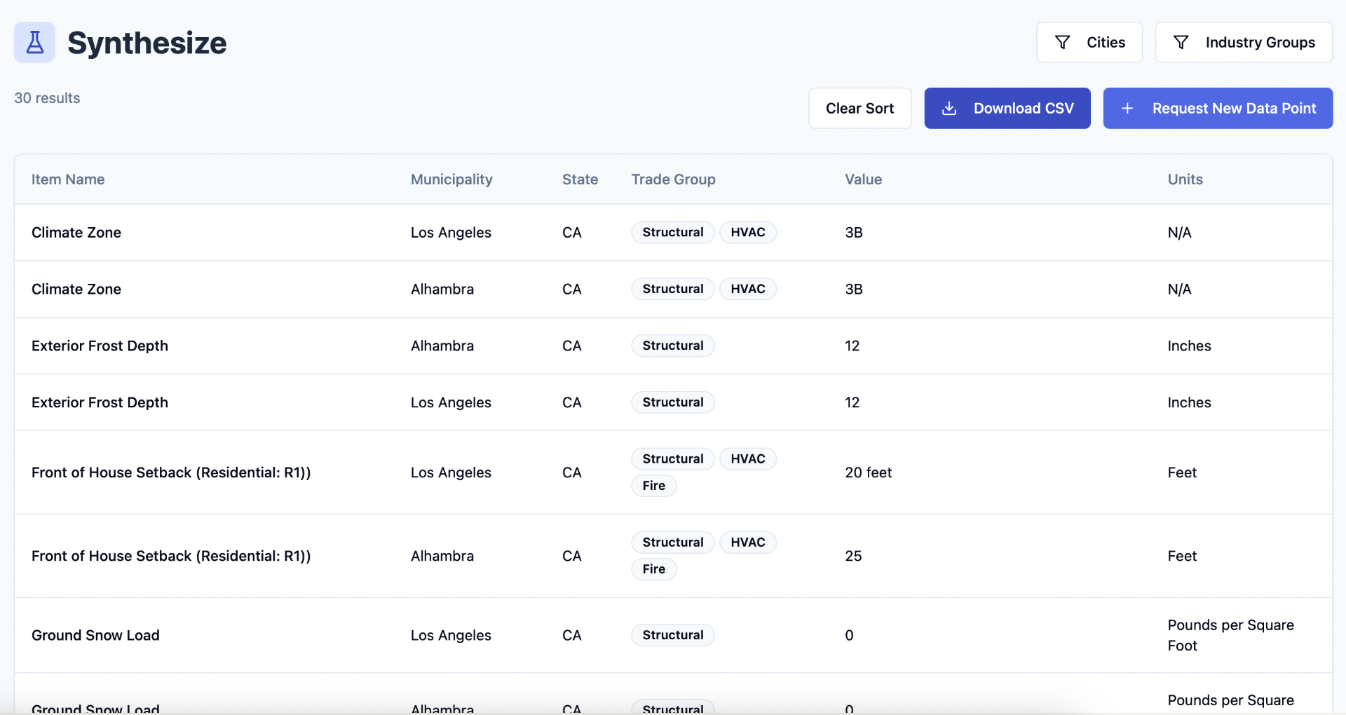Click HVAC tag in Climate Zone Los Angeles row
The image size is (1346, 715).
(748, 233)
